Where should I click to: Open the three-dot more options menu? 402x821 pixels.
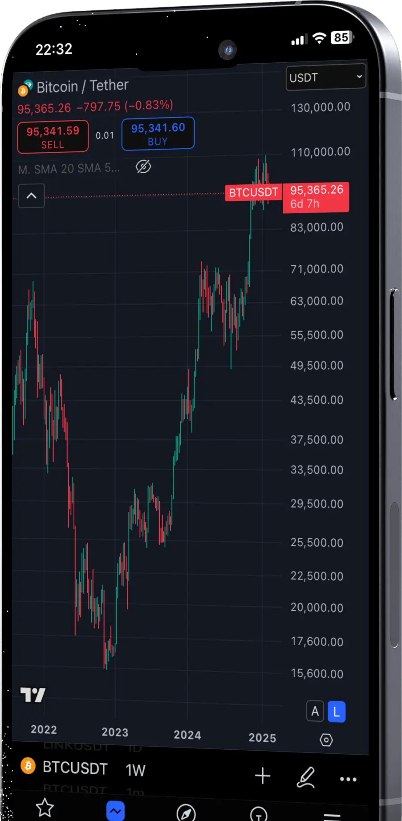pyautogui.click(x=348, y=779)
